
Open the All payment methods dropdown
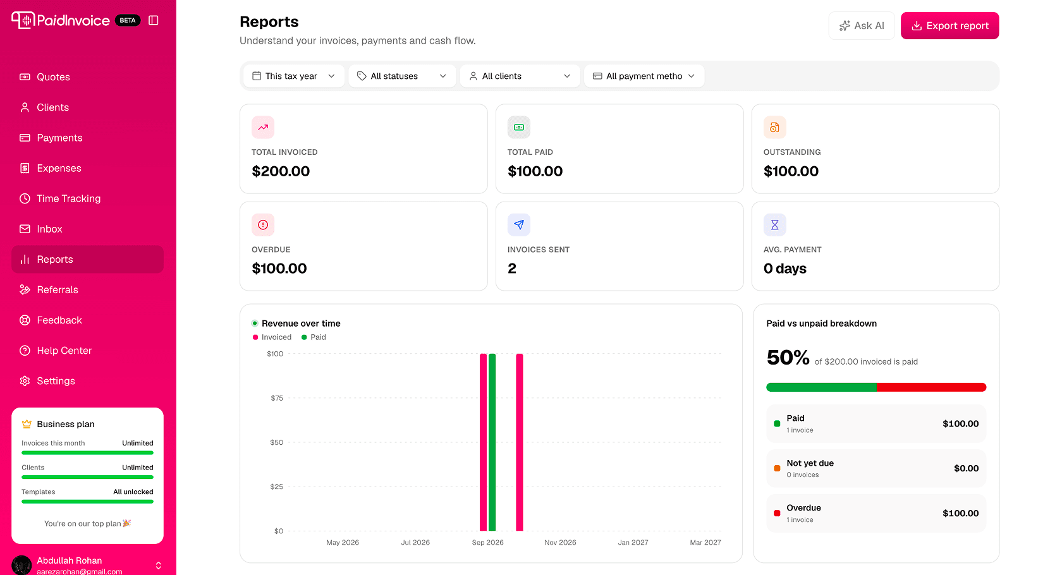(x=644, y=76)
